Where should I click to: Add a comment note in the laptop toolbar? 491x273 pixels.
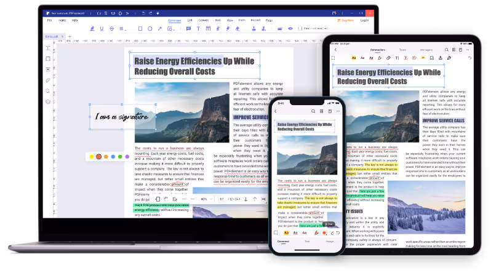tap(188, 28)
